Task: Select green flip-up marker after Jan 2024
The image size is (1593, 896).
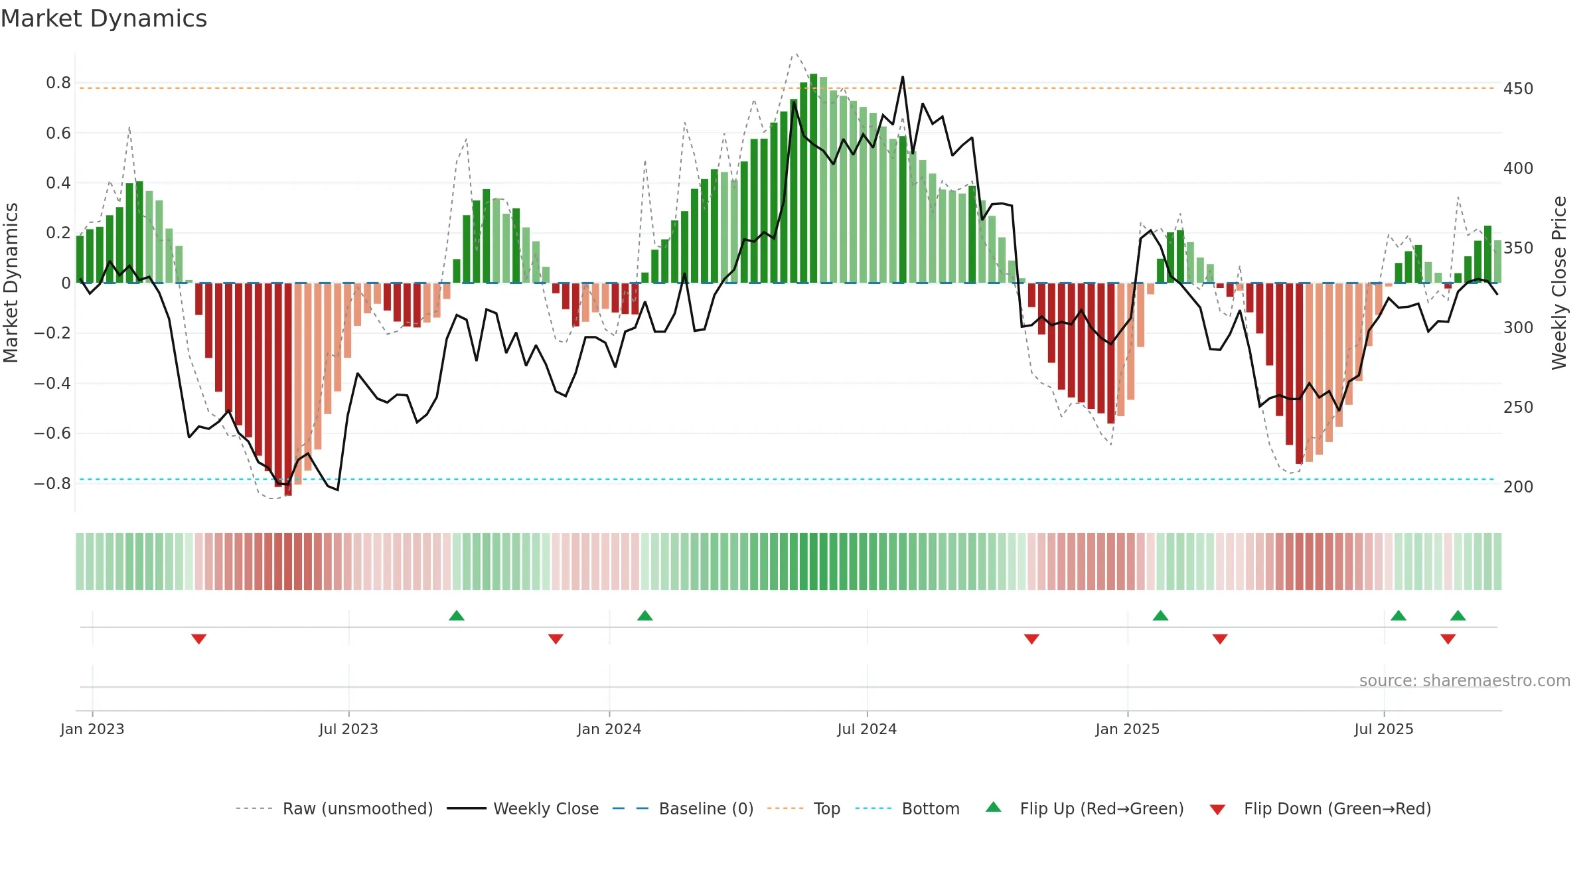Action: click(645, 615)
